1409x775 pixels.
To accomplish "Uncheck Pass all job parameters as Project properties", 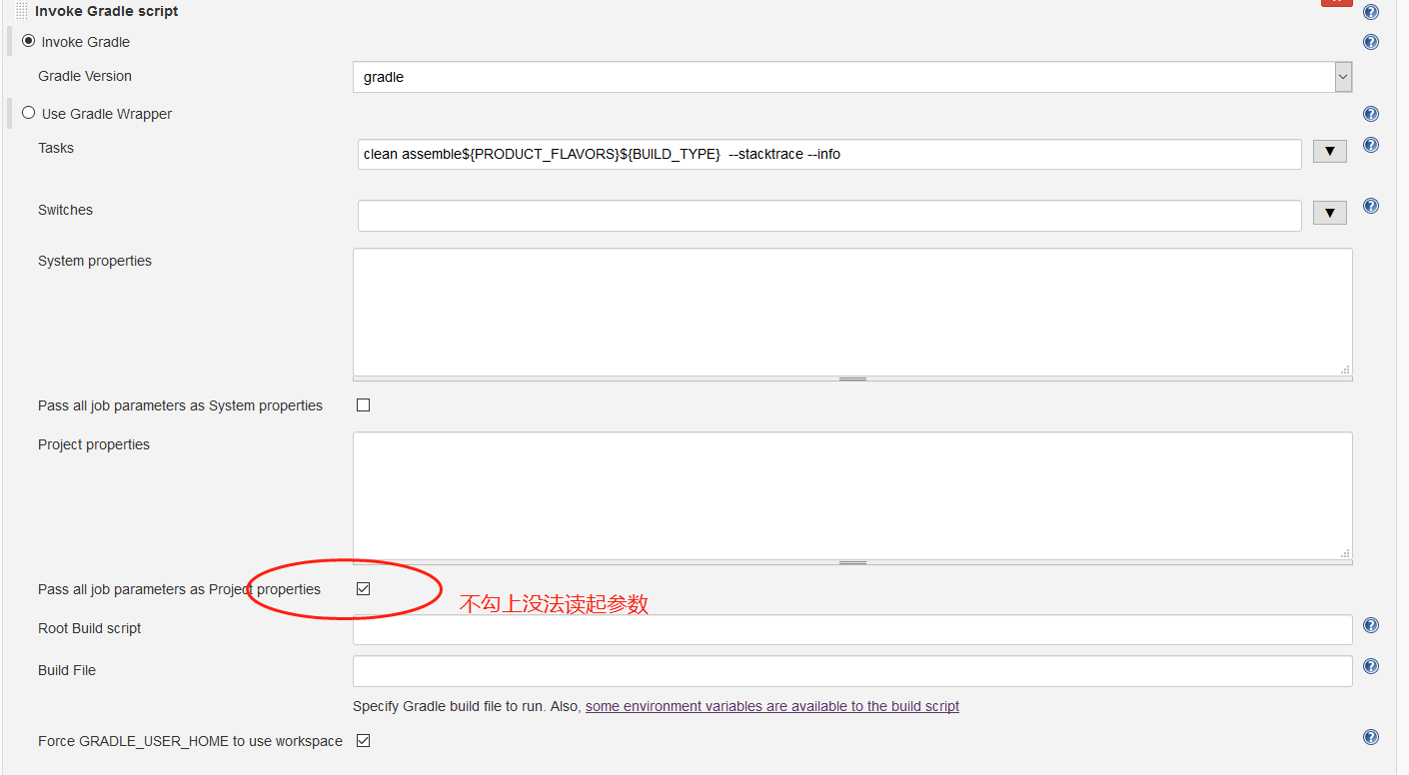I will (x=363, y=588).
